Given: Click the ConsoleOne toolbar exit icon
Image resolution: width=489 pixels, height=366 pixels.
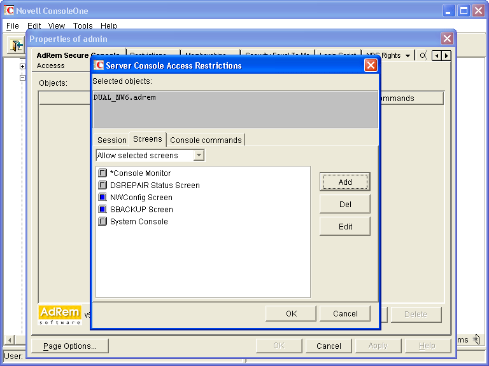Looking at the screenshot, I should (16, 46).
